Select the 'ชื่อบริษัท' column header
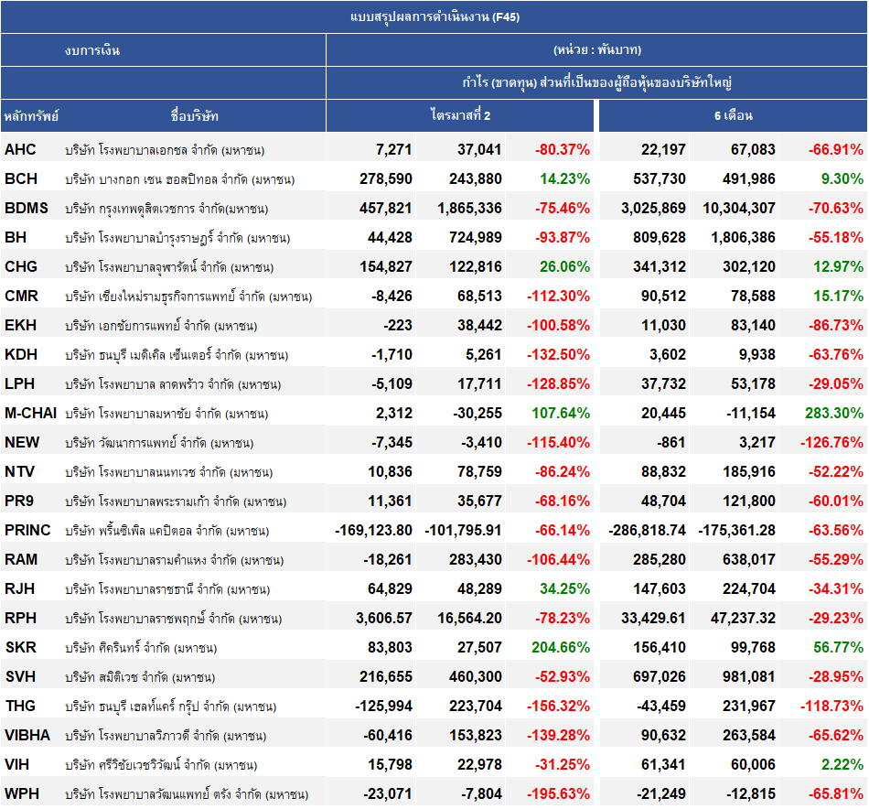The image size is (869, 809). [194, 116]
